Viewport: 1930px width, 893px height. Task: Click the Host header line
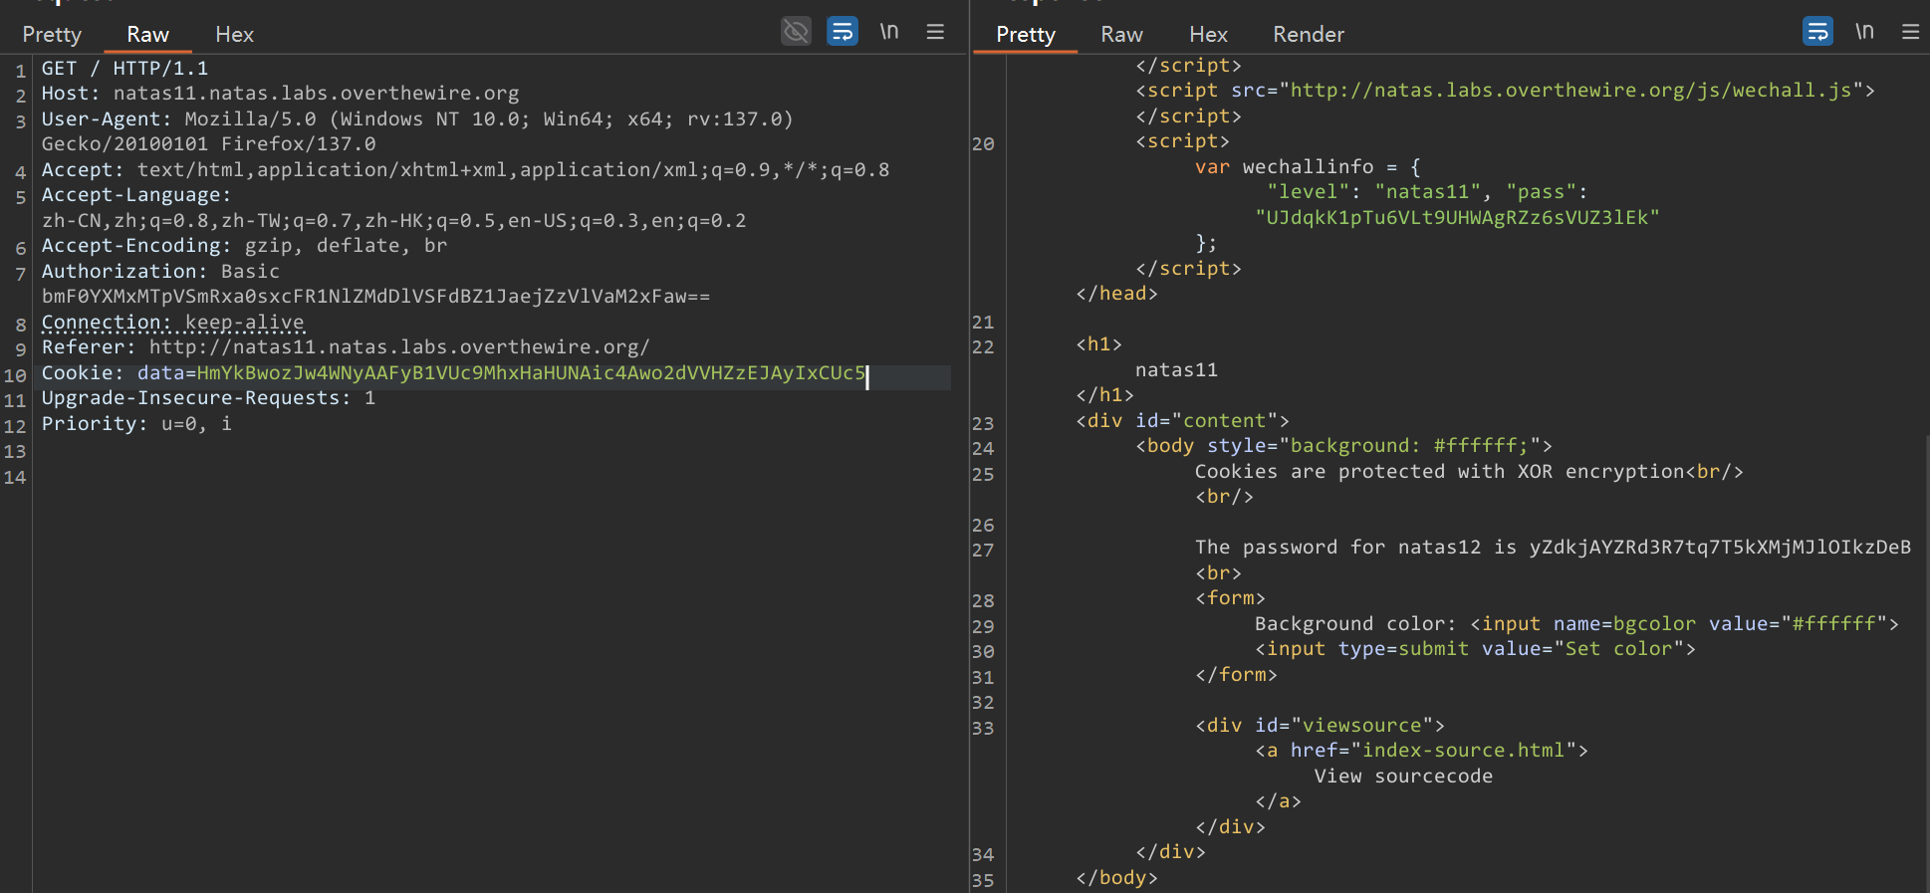(280, 94)
